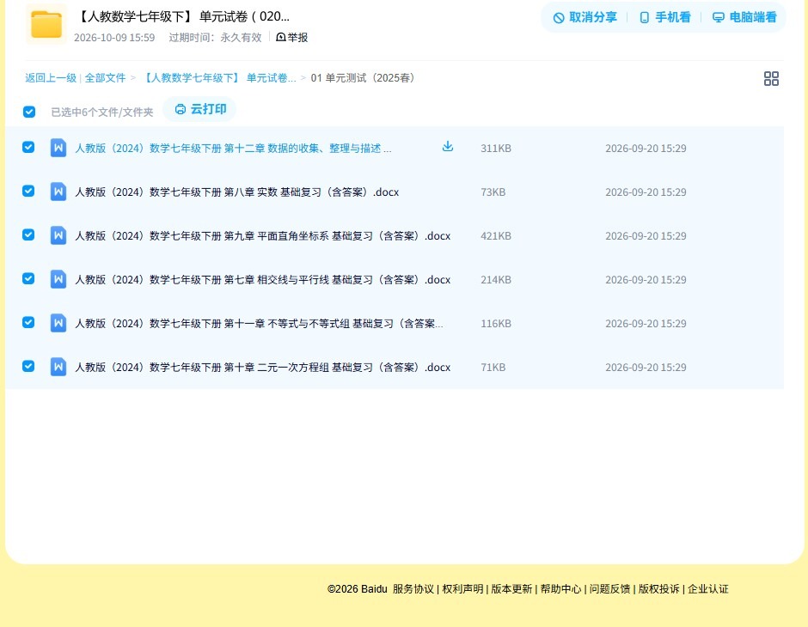808x627 pixels.
Task: Click Word icon of 第十章 二元一次方程组 file
Action: coord(58,367)
